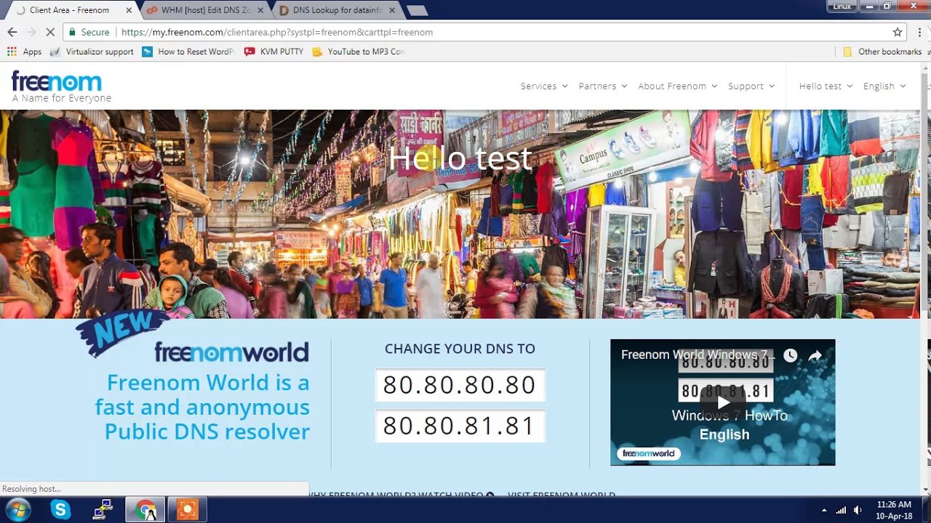931x523 pixels.
Task: Click the video Watch later clock icon
Action: 791,355
